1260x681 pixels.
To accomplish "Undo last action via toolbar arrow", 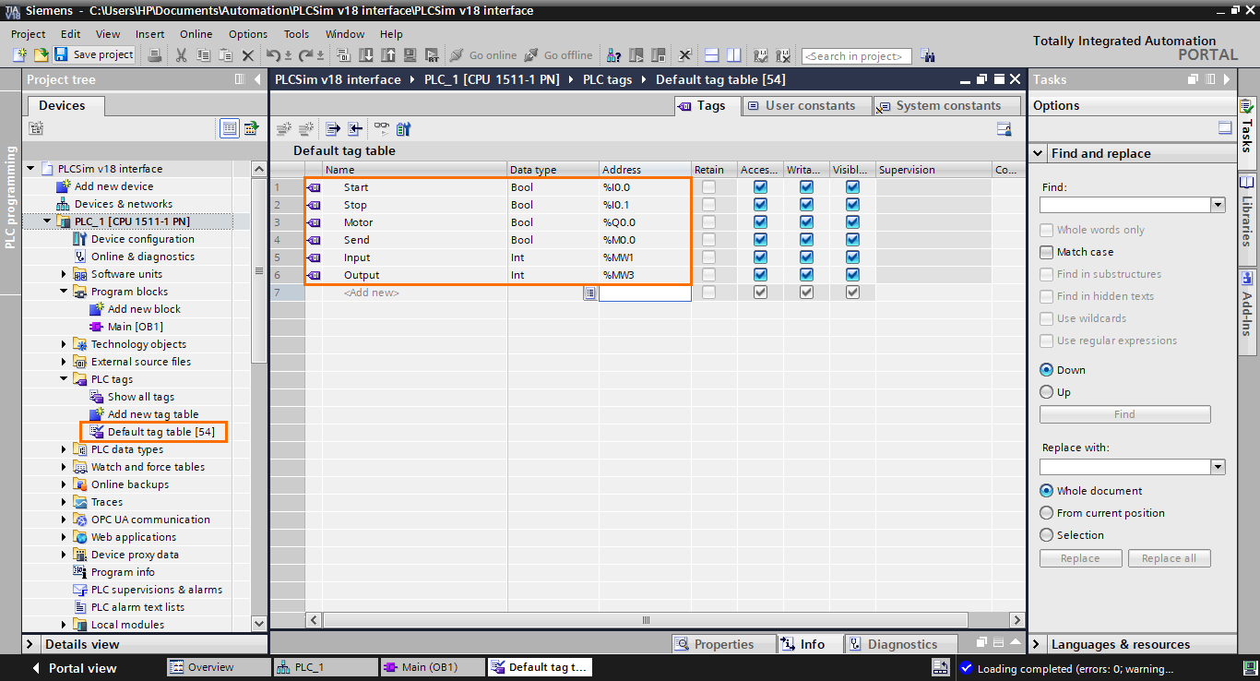I will [x=273, y=55].
